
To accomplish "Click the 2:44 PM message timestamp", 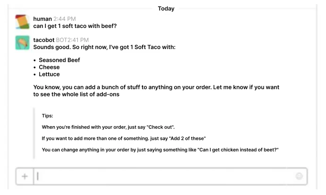I will coord(65,19).
